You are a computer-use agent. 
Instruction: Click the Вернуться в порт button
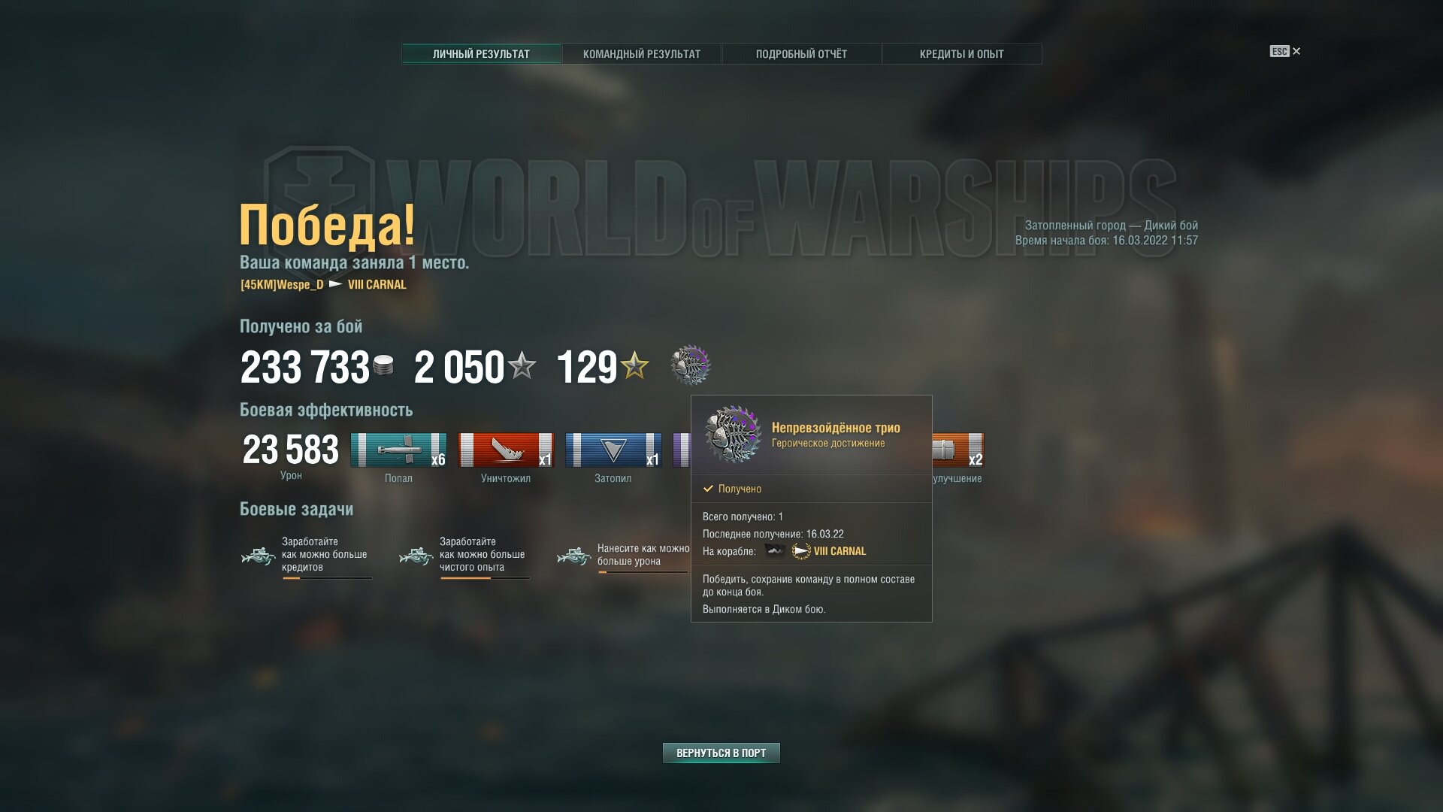point(721,753)
